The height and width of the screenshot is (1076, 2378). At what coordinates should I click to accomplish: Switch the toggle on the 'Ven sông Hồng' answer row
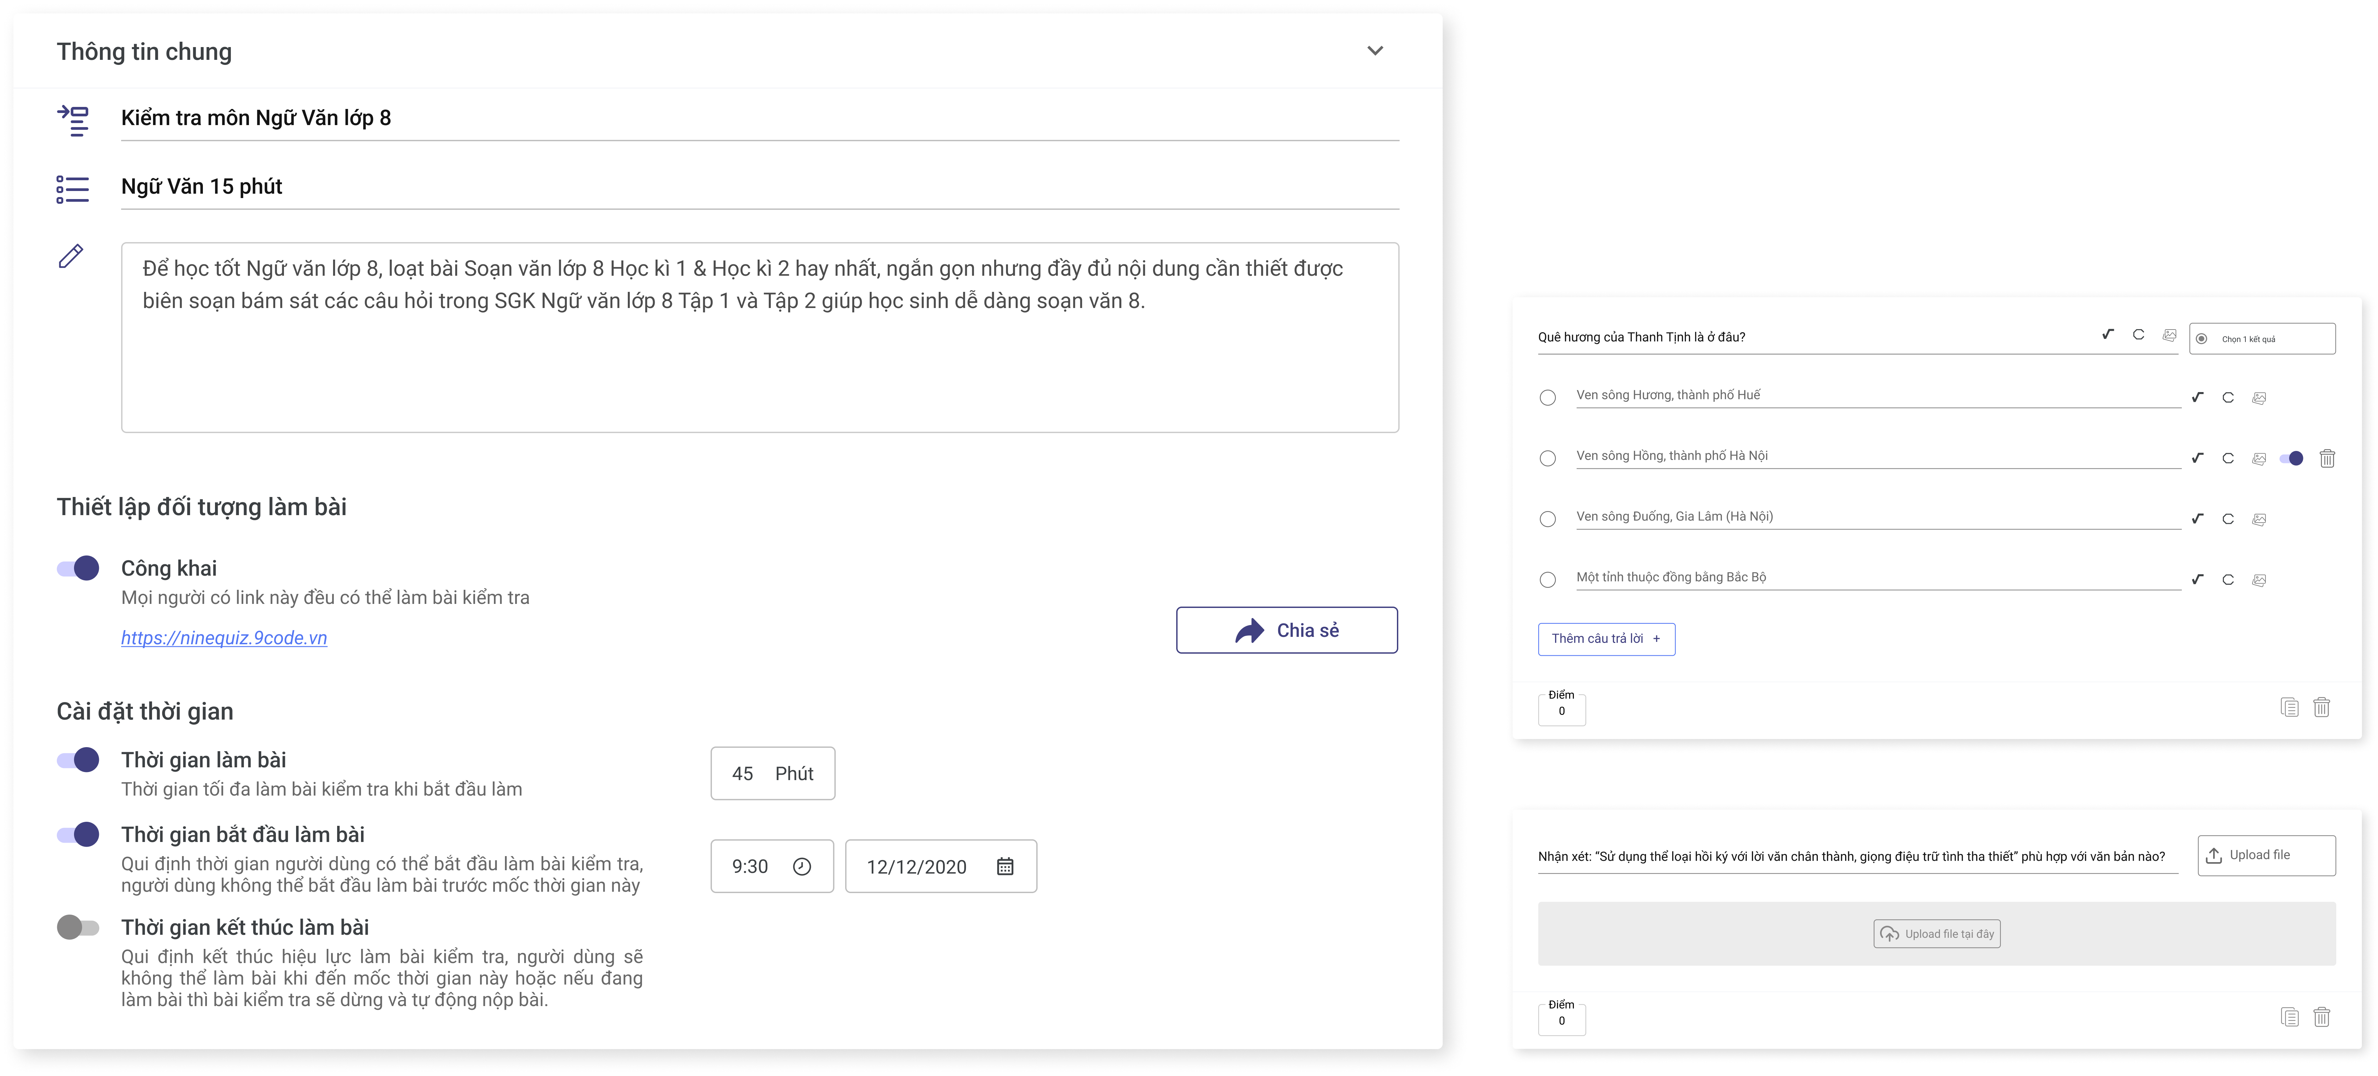pos(2291,459)
